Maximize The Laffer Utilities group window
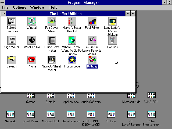The image size is (172, 129). tap(133, 14)
